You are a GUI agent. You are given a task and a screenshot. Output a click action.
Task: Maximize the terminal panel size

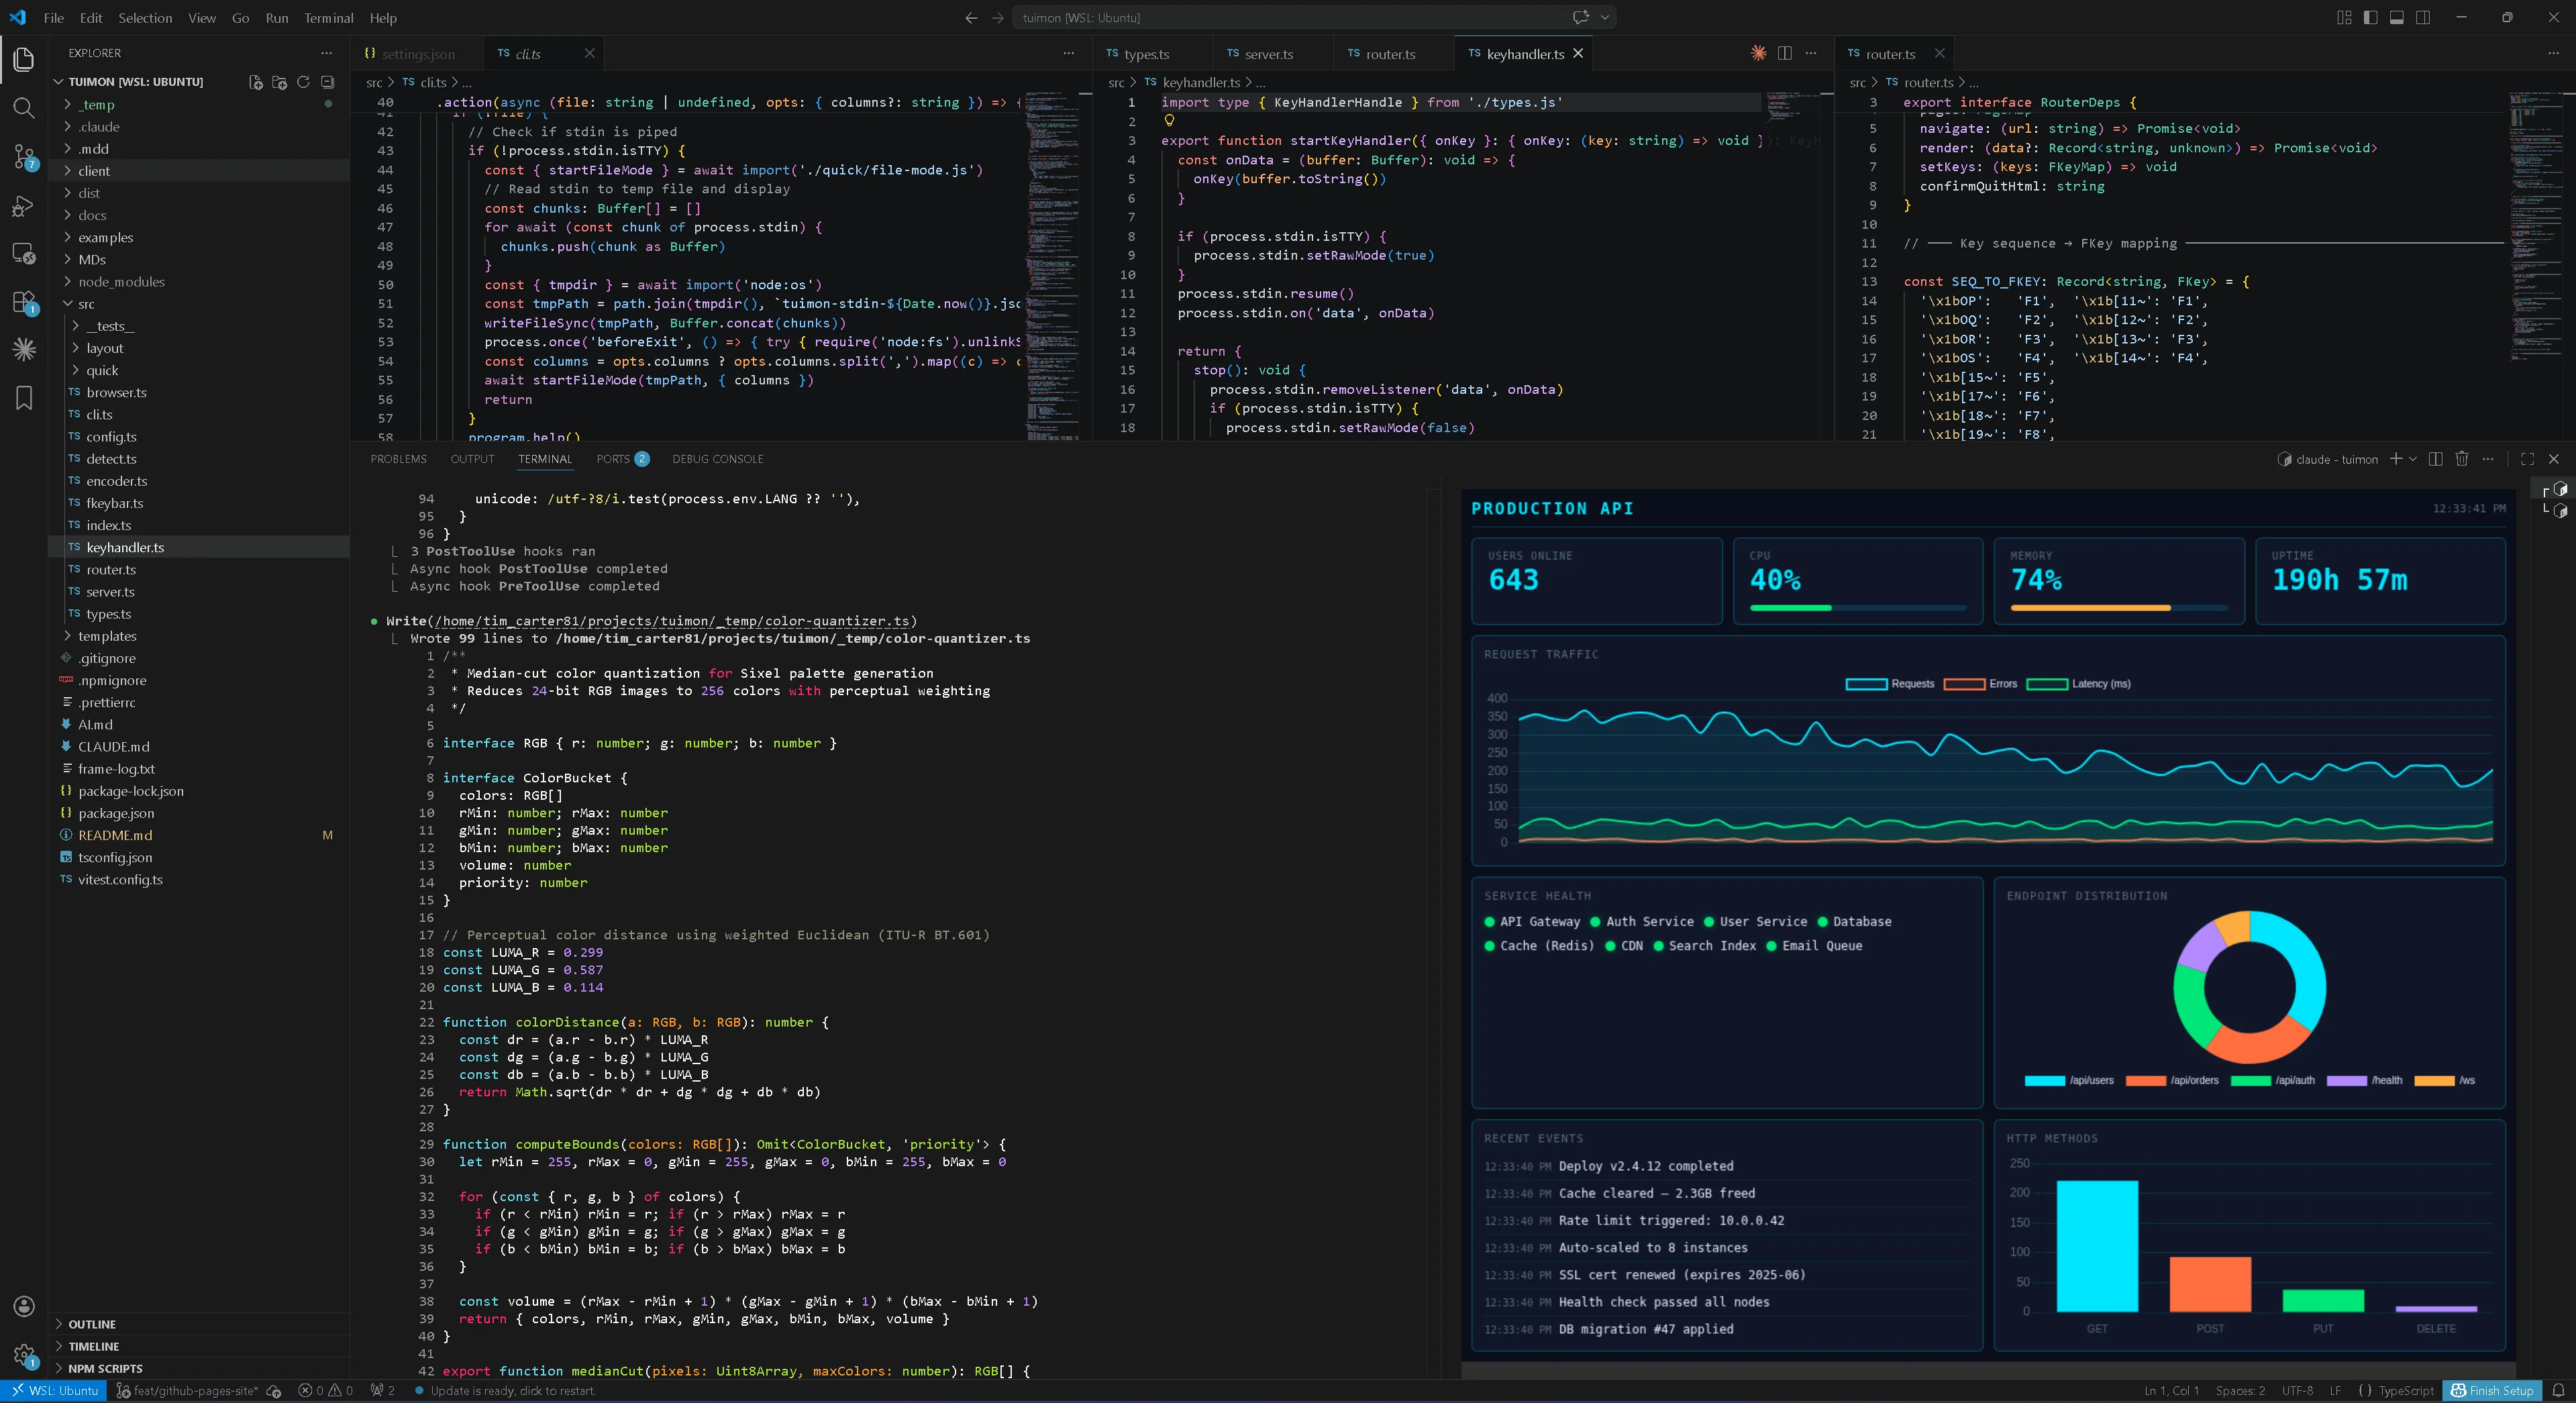tap(2528, 459)
